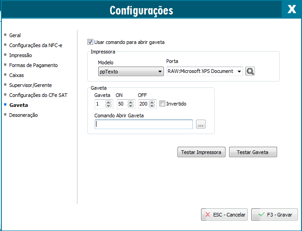Image resolution: width=302 pixels, height=231 pixels.
Task: Save settings with F3 - Gravar
Action: (274, 215)
